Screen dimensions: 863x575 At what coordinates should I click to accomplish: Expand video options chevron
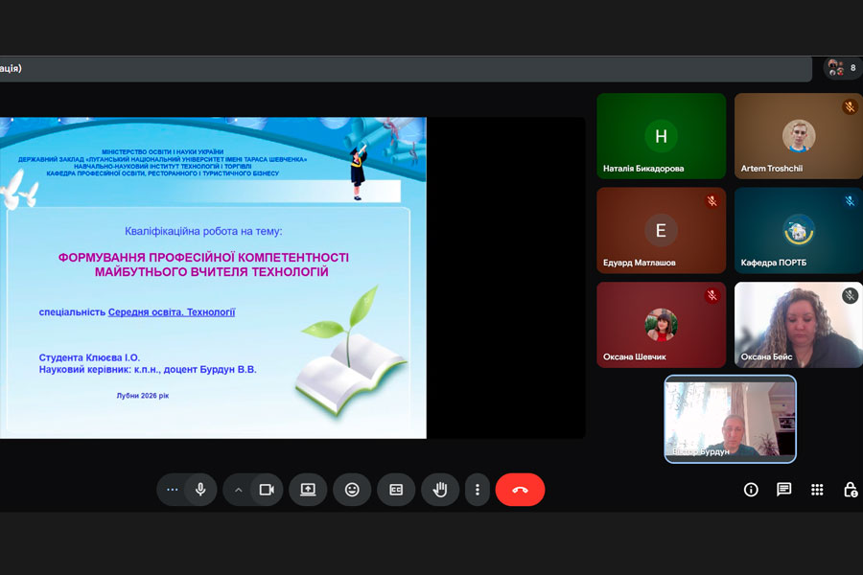click(239, 490)
